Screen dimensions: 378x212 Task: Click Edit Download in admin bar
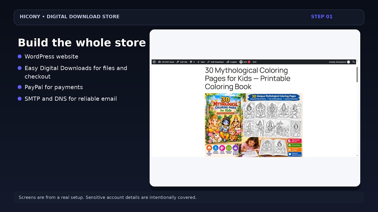point(216,62)
